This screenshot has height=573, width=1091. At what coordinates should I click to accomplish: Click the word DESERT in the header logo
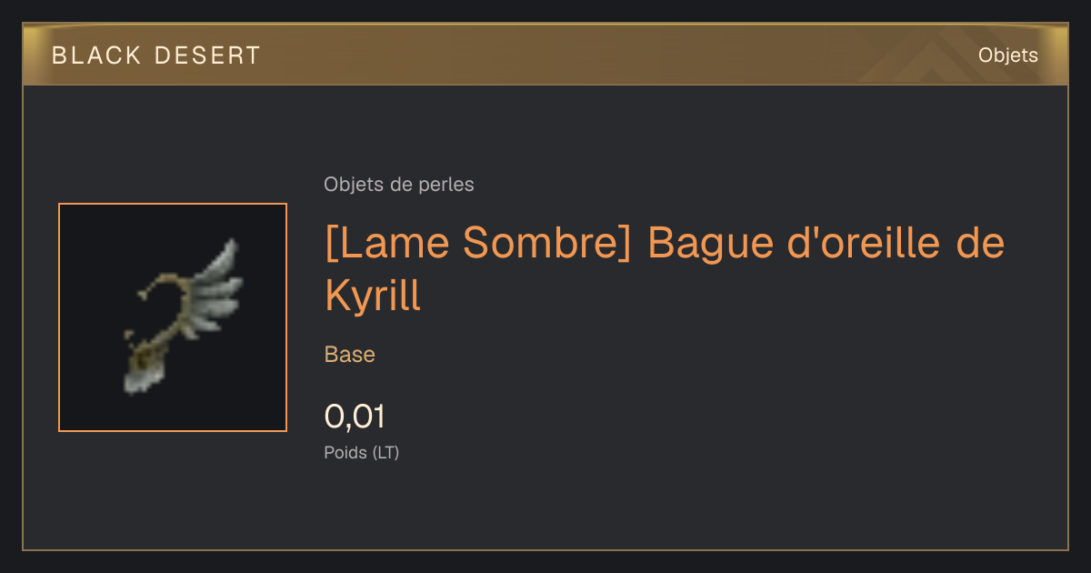tap(208, 55)
